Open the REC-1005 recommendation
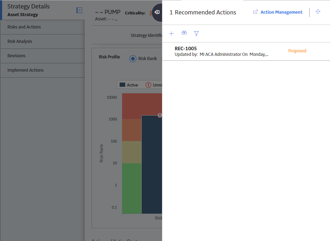This screenshot has height=241, width=330. tap(186, 48)
